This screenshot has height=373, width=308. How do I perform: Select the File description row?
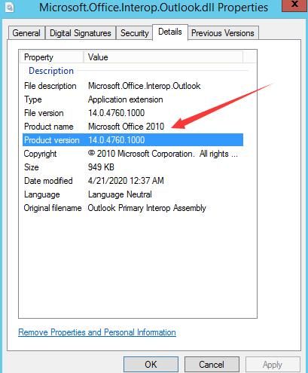133,86
